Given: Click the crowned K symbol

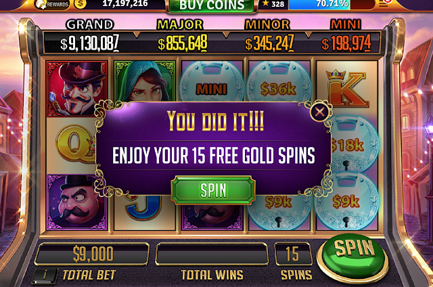Looking at the screenshot, I should (347, 89).
